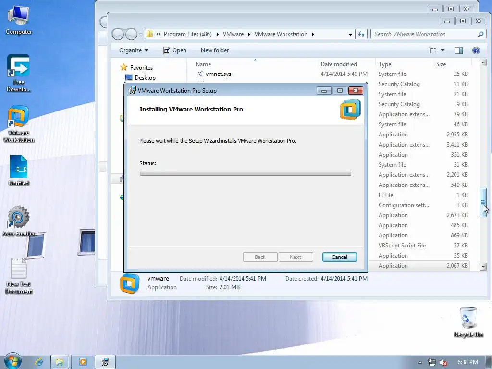
Task: Select the VMware Workstation desktop shortcut
Action: 19,124
